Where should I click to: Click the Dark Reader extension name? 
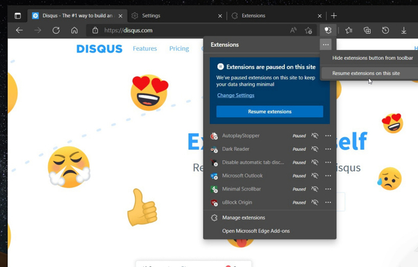236,149
